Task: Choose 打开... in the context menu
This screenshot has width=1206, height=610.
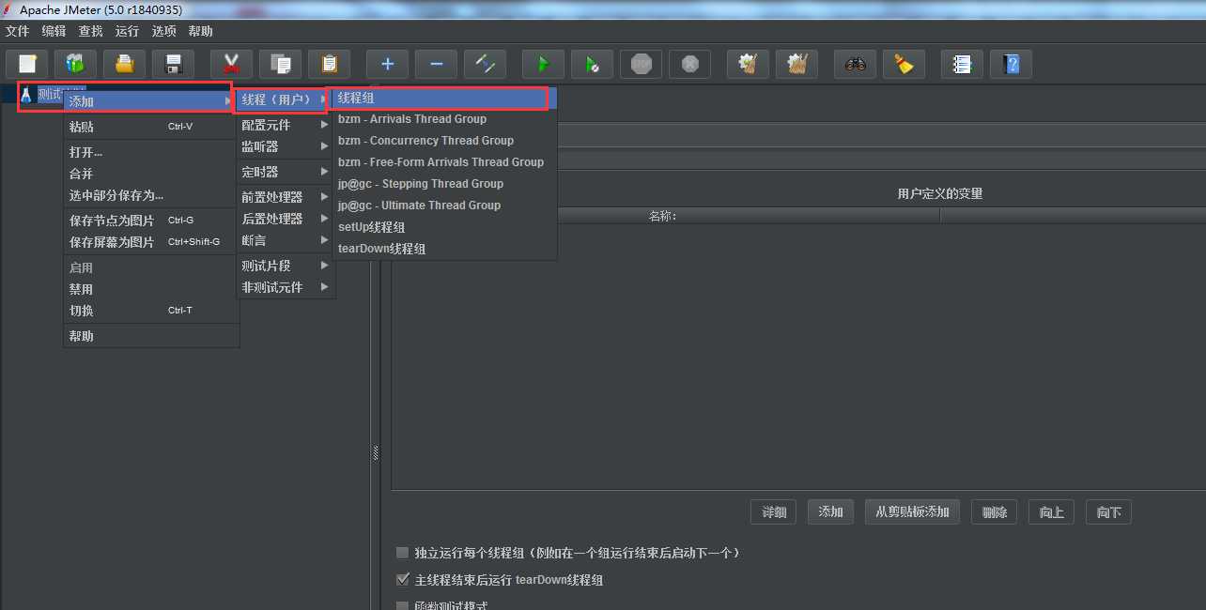Action: click(x=151, y=152)
